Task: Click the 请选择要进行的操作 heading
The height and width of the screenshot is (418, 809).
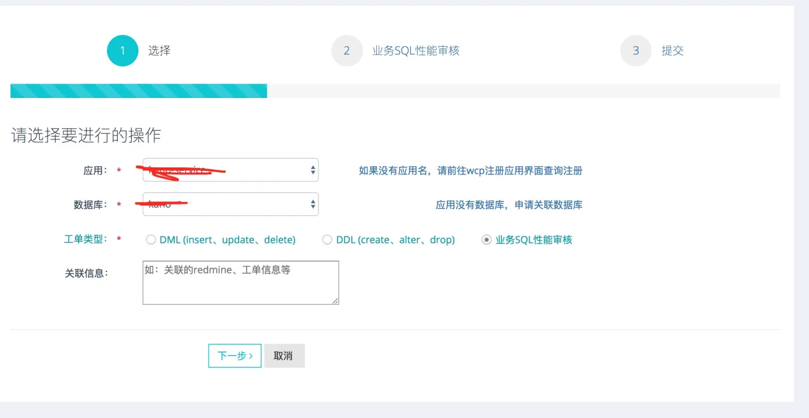Action: click(x=86, y=136)
